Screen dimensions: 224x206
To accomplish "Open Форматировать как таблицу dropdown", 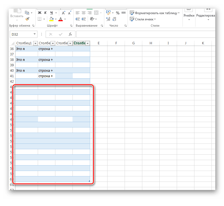I will 154,13.
